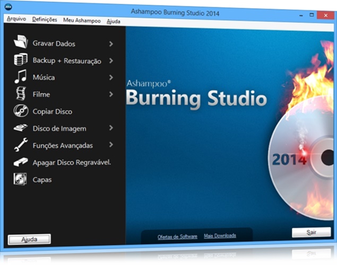Close the Burning Studio window
Screen dimensions: 337x265
click(x=326, y=15)
